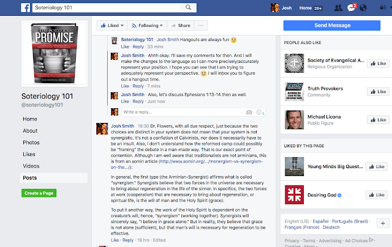Like the Desiring God page
The width and height of the screenshot is (392, 247).
tap(377, 194)
